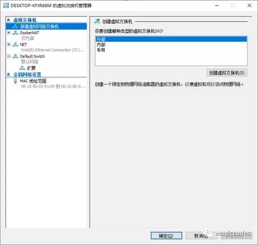Close the Virtual Switch Manager window
The height and width of the screenshot is (245, 258).
[249, 6]
